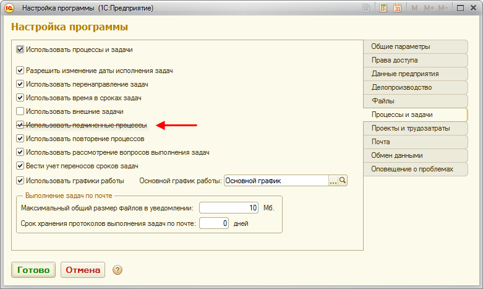Click the M memory button
483x289 pixels.
pyautogui.click(x=414, y=8)
